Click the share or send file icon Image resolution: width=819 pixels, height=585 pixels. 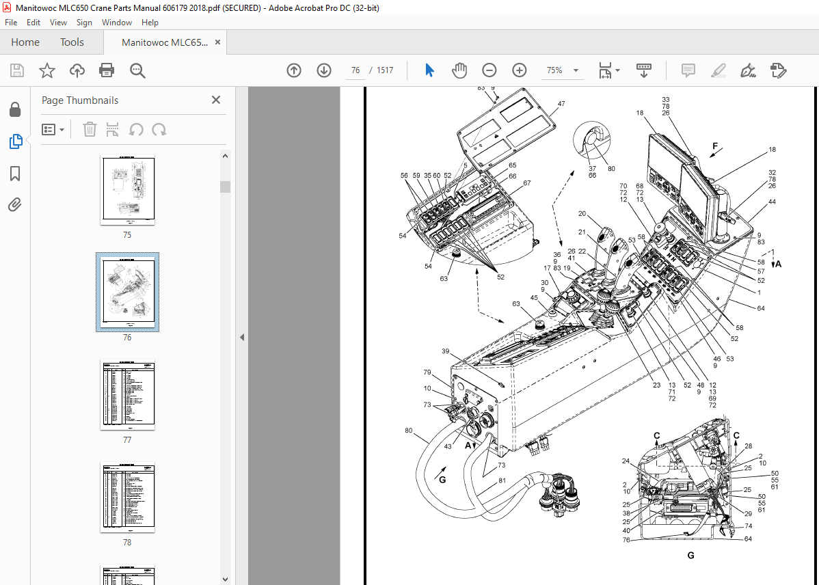click(x=778, y=70)
